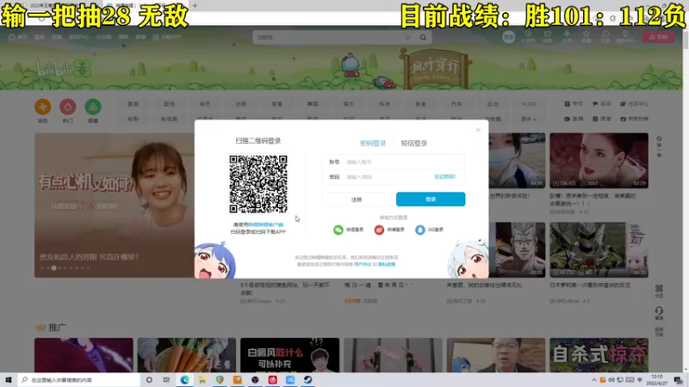
Task: Switch to 密码登录 password login tab
Action: click(373, 143)
